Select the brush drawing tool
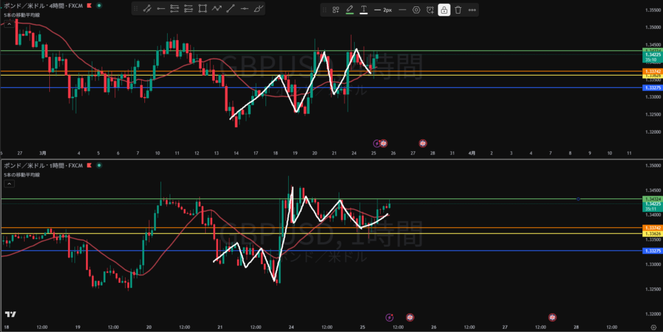The height and width of the screenshot is (332, 663). (x=259, y=9)
